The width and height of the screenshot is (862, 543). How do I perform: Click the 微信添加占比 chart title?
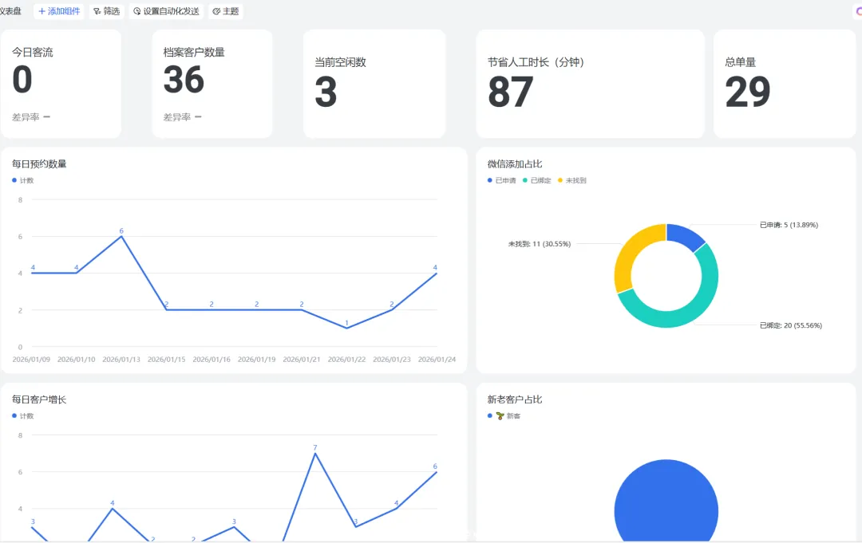(x=515, y=163)
